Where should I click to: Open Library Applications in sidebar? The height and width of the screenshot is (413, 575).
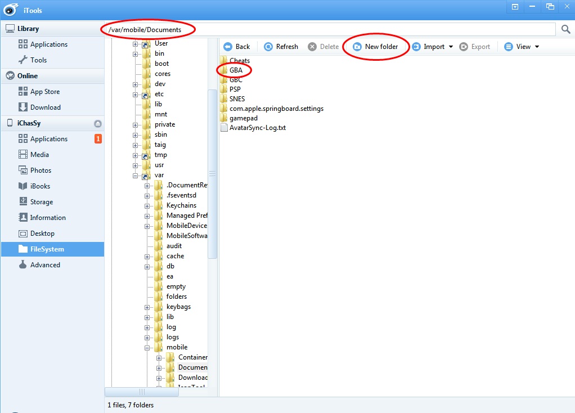point(49,44)
